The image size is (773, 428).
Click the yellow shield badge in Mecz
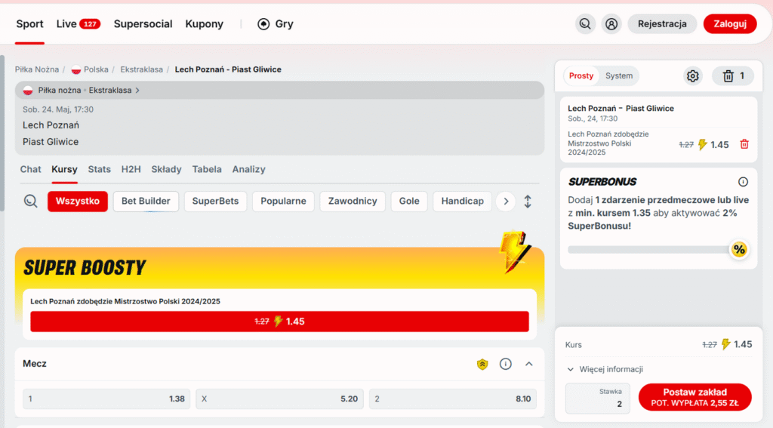point(482,365)
